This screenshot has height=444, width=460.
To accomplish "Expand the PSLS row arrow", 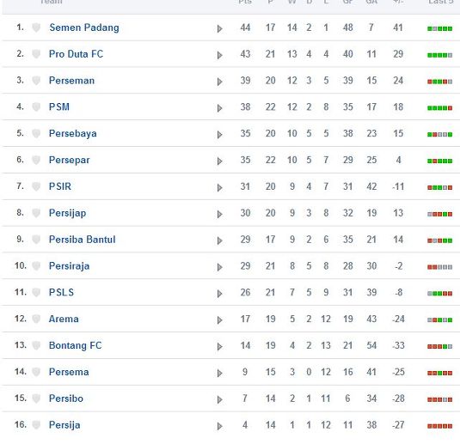I will (x=220, y=294).
